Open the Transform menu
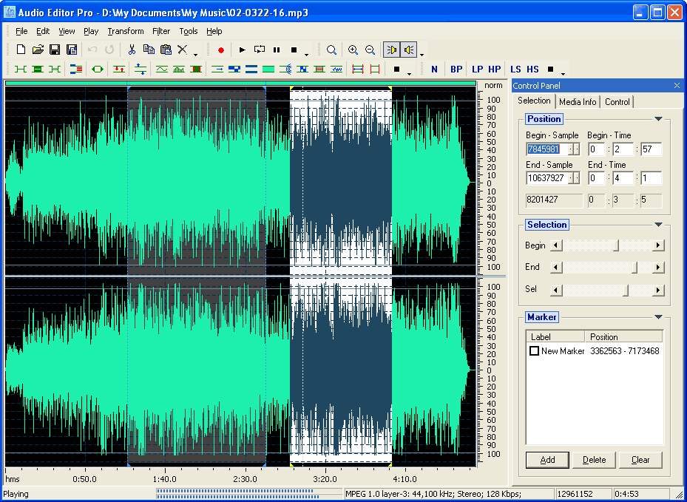 point(125,31)
